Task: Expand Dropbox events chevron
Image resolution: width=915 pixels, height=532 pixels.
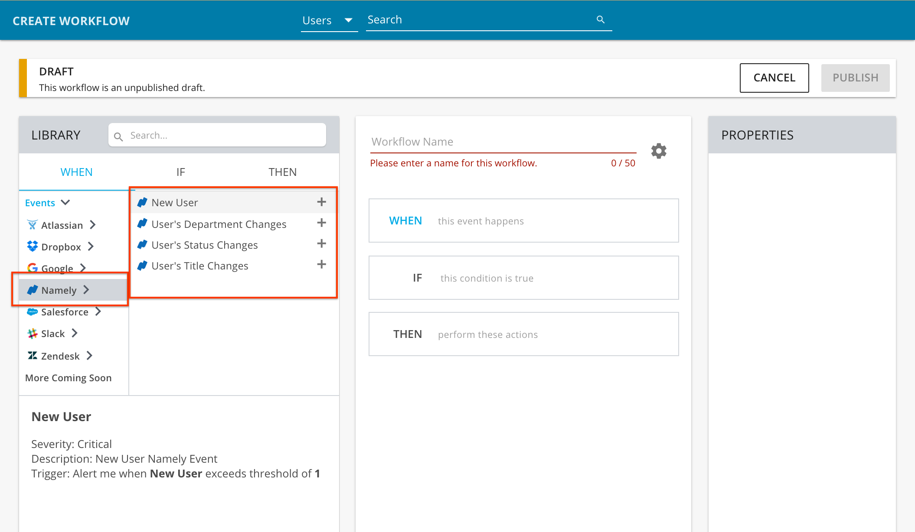Action: [x=91, y=247]
